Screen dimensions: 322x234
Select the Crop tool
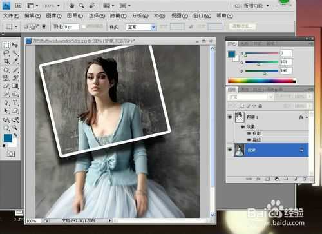(x=6, y=61)
